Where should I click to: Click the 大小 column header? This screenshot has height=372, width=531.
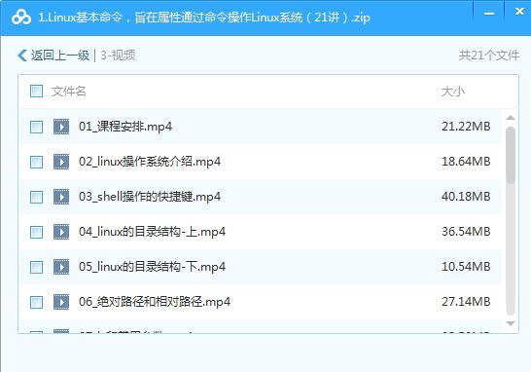(453, 92)
